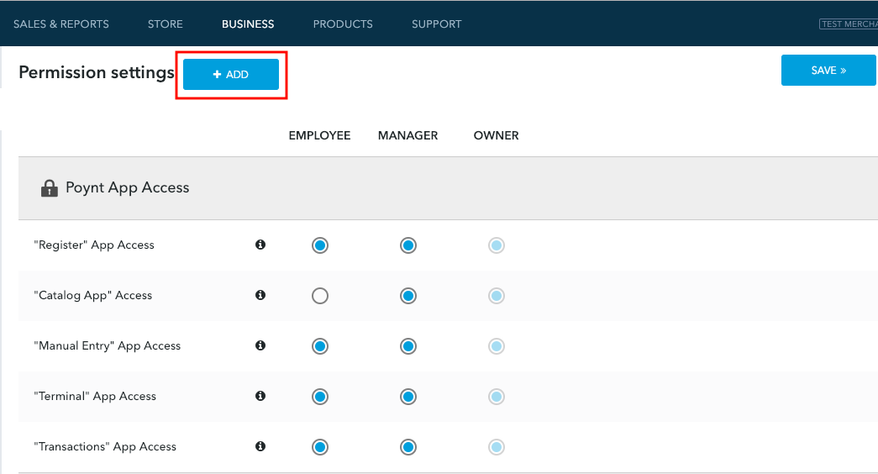Click the "Register" App Access label

(x=94, y=245)
